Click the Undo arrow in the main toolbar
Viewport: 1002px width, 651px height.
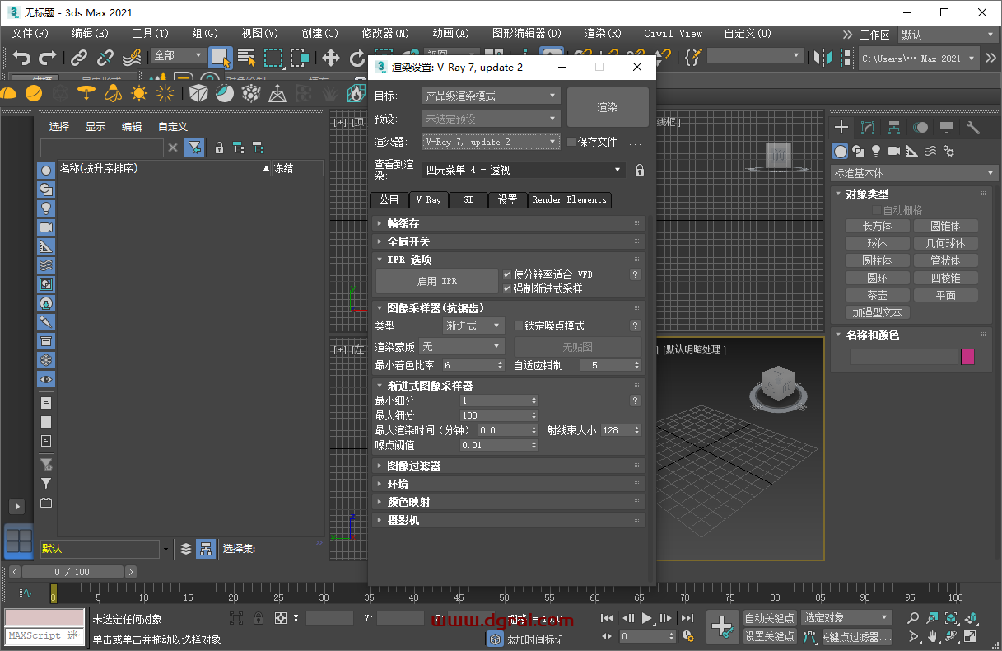click(22, 57)
